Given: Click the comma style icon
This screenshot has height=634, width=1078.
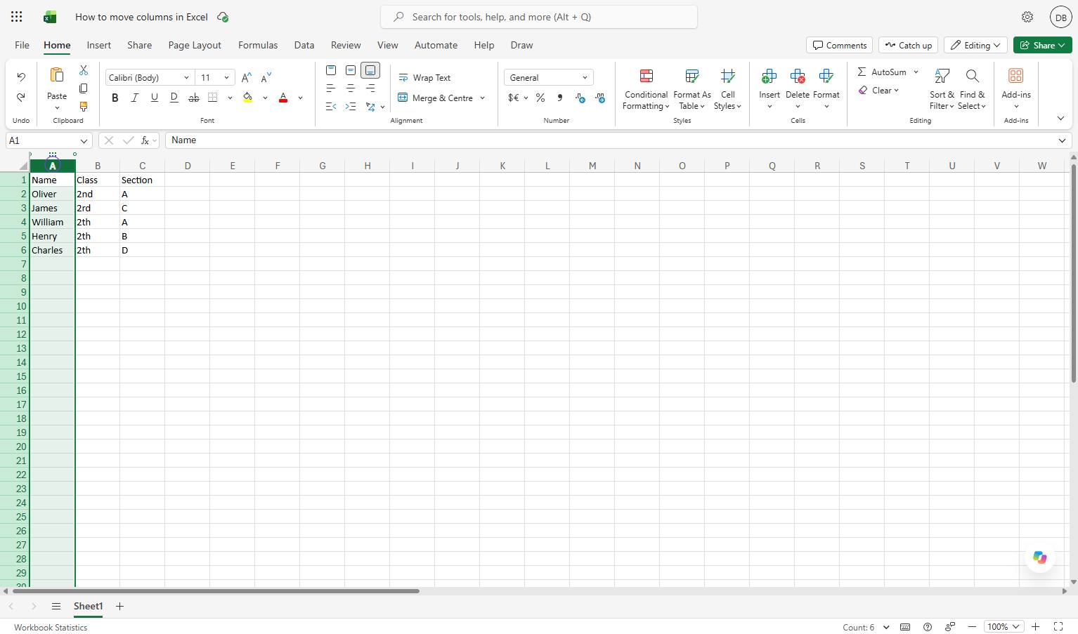Looking at the screenshot, I should point(560,98).
